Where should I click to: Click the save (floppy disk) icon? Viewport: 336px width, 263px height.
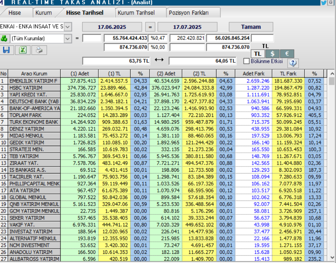[x=7, y=50]
